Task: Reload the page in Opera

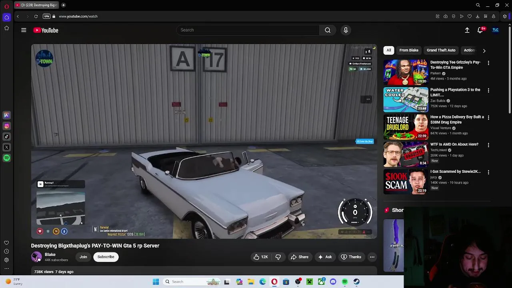Action: (x=36, y=16)
